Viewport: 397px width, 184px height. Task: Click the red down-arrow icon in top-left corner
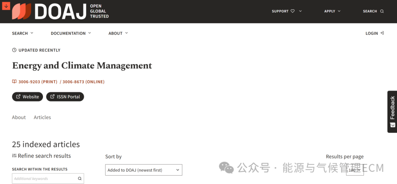pos(6,6)
